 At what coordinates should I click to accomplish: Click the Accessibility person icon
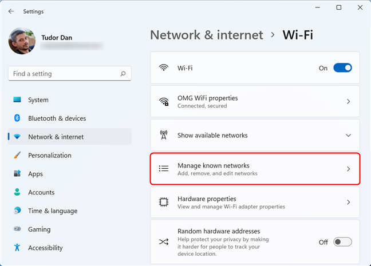tap(17, 248)
